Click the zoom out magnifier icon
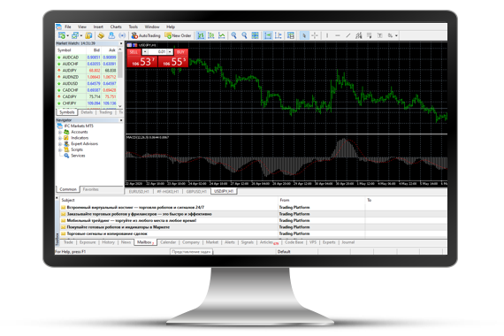 click(x=244, y=35)
